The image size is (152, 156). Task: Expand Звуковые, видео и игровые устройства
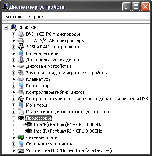click(13, 73)
